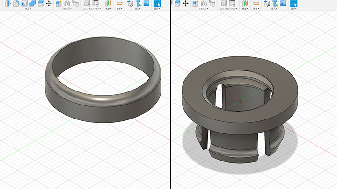Viewport: 337px width, 189px height.
Task: Select Press Pull tool in left window
Action: tap(8, 3)
